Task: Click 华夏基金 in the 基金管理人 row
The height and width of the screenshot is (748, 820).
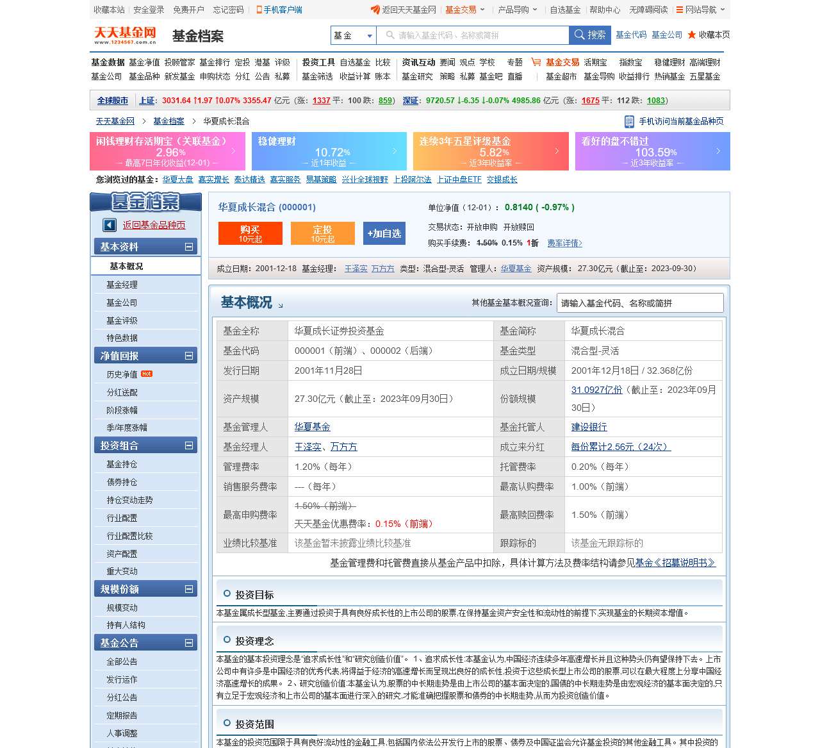Action: click(x=313, y=427)
